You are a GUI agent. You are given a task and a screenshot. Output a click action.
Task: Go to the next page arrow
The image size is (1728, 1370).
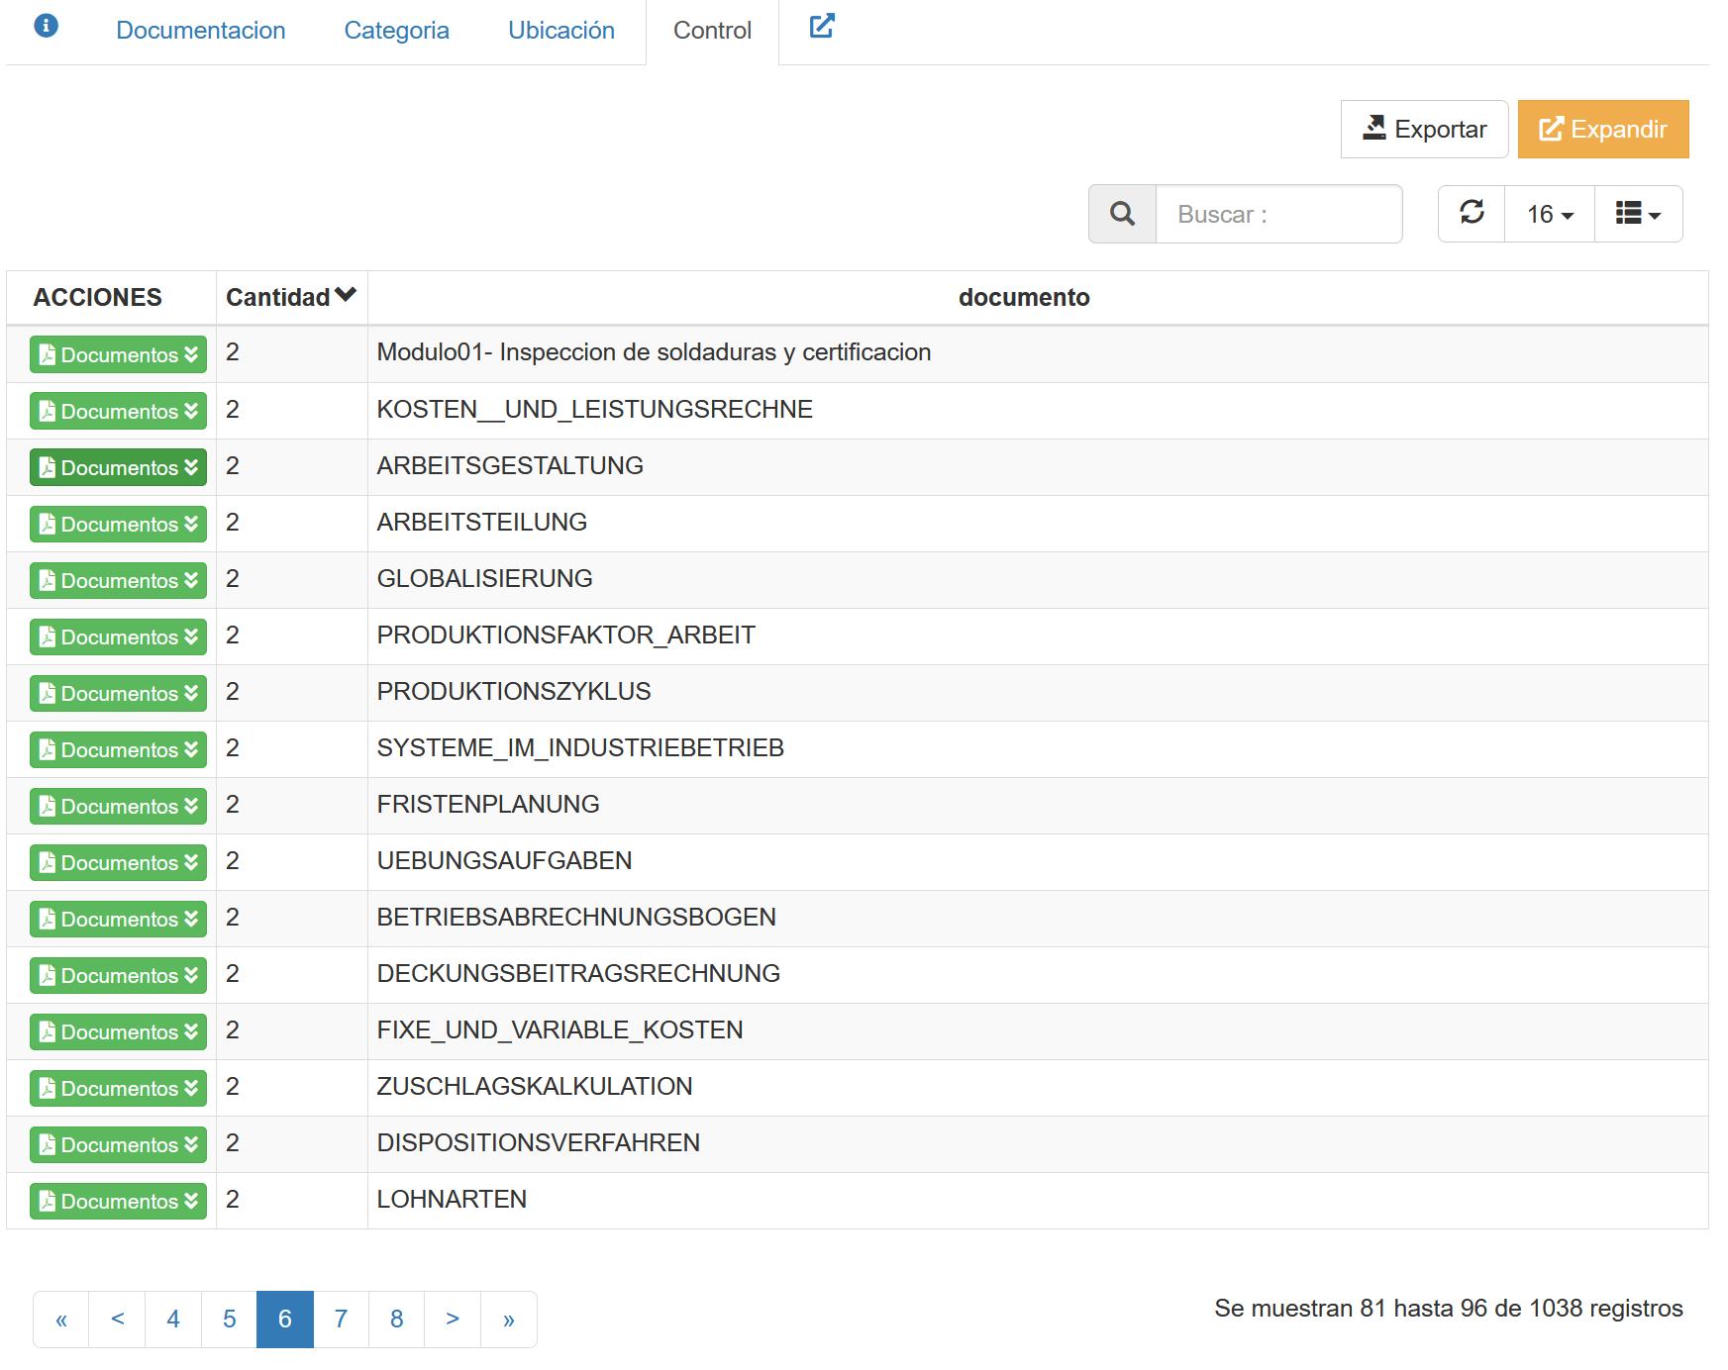tap(453, 1320)
